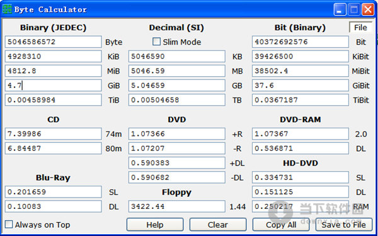378x236 pixels.
Task: Select the CD 80m field
Action: click(54, 148)
